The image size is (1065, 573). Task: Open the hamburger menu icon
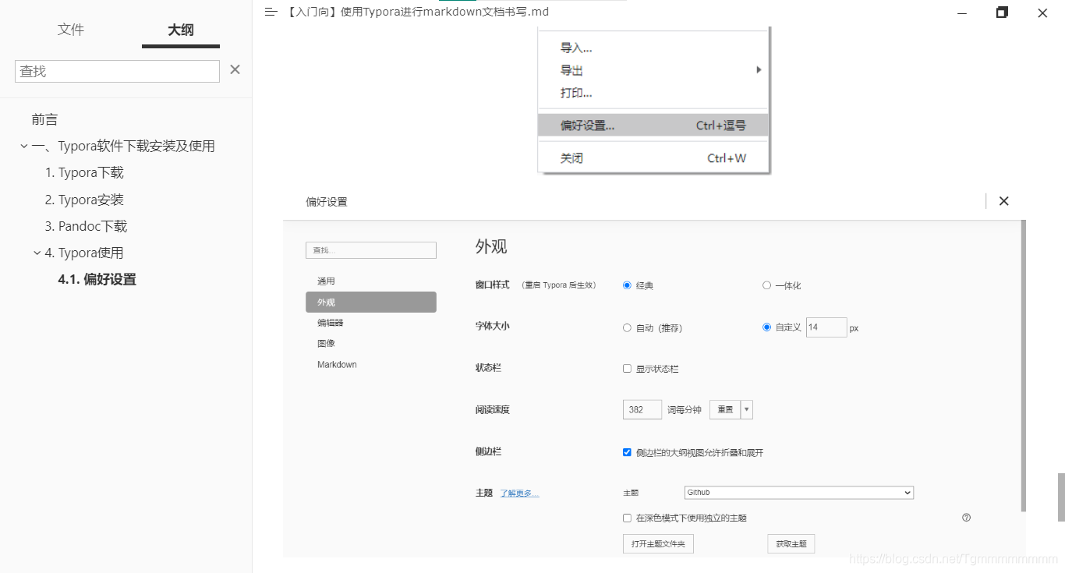pyautogui.click(x=271, y=12)
